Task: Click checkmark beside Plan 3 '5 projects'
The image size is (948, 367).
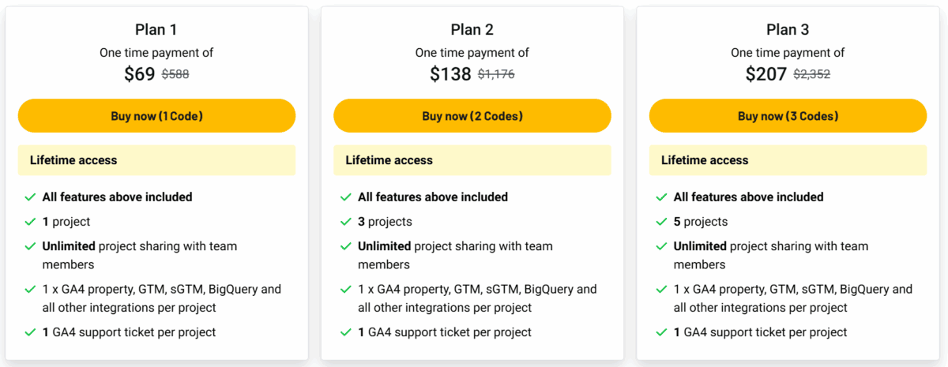Action: click(661, 222)
